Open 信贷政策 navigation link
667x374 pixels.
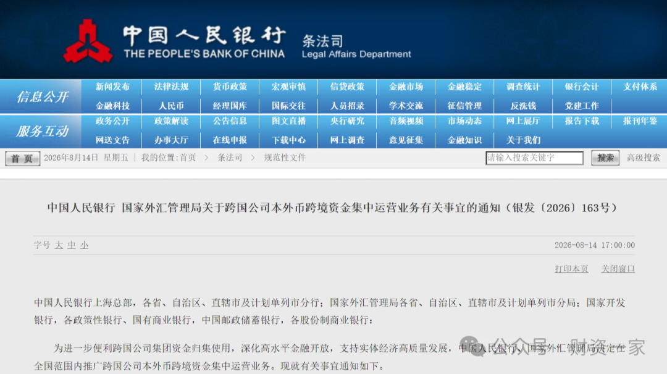[347, 87]
